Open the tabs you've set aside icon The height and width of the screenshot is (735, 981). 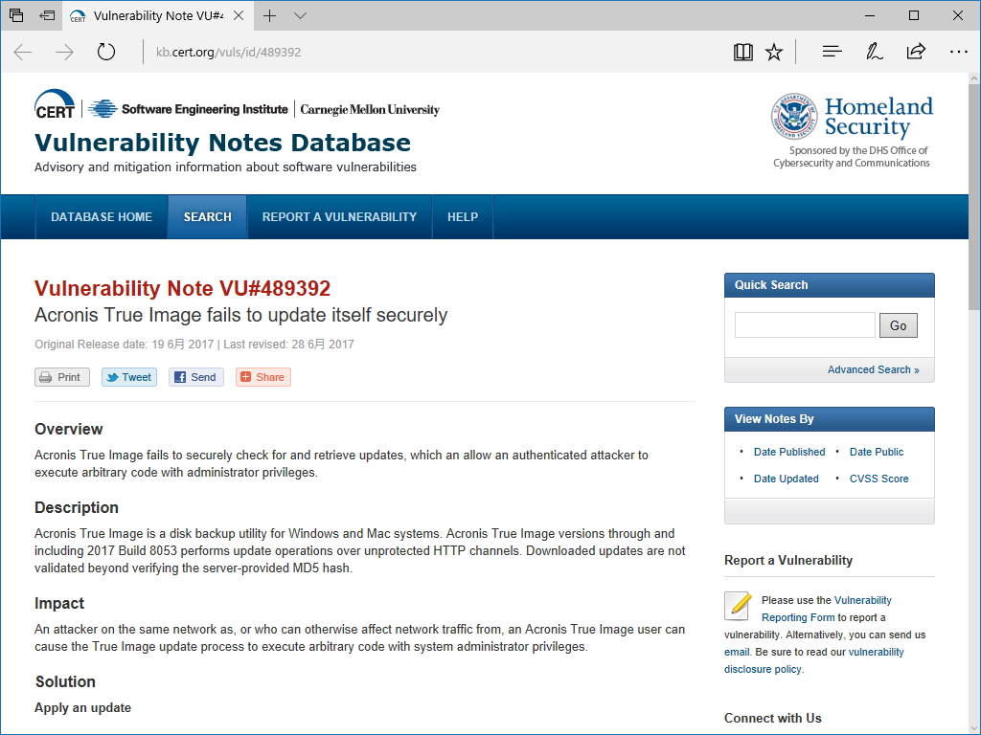point(16,15)
